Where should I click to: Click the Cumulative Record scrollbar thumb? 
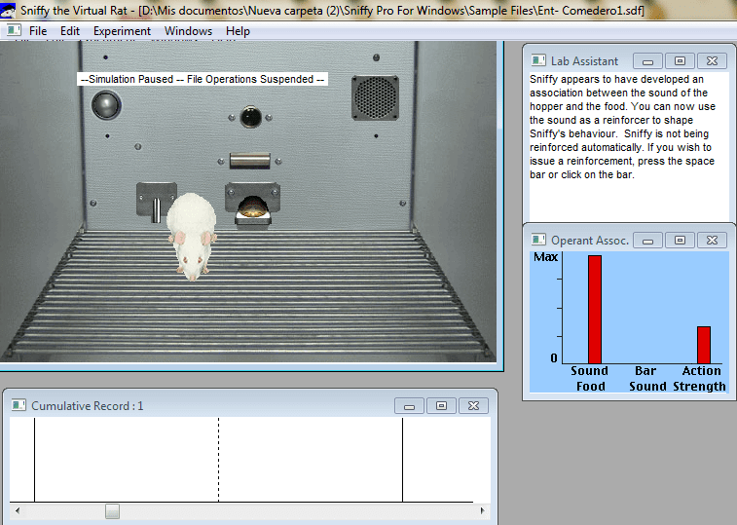[x=112, y=511]
